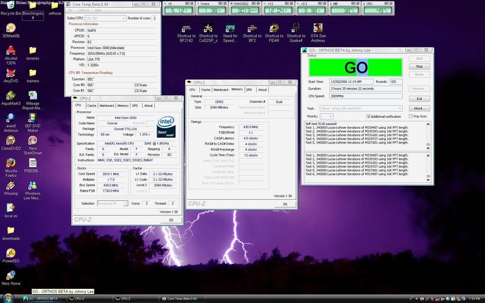Open the Mileage Report file icon
This screenshot has height=303, width=485.
tap(33, 100)
